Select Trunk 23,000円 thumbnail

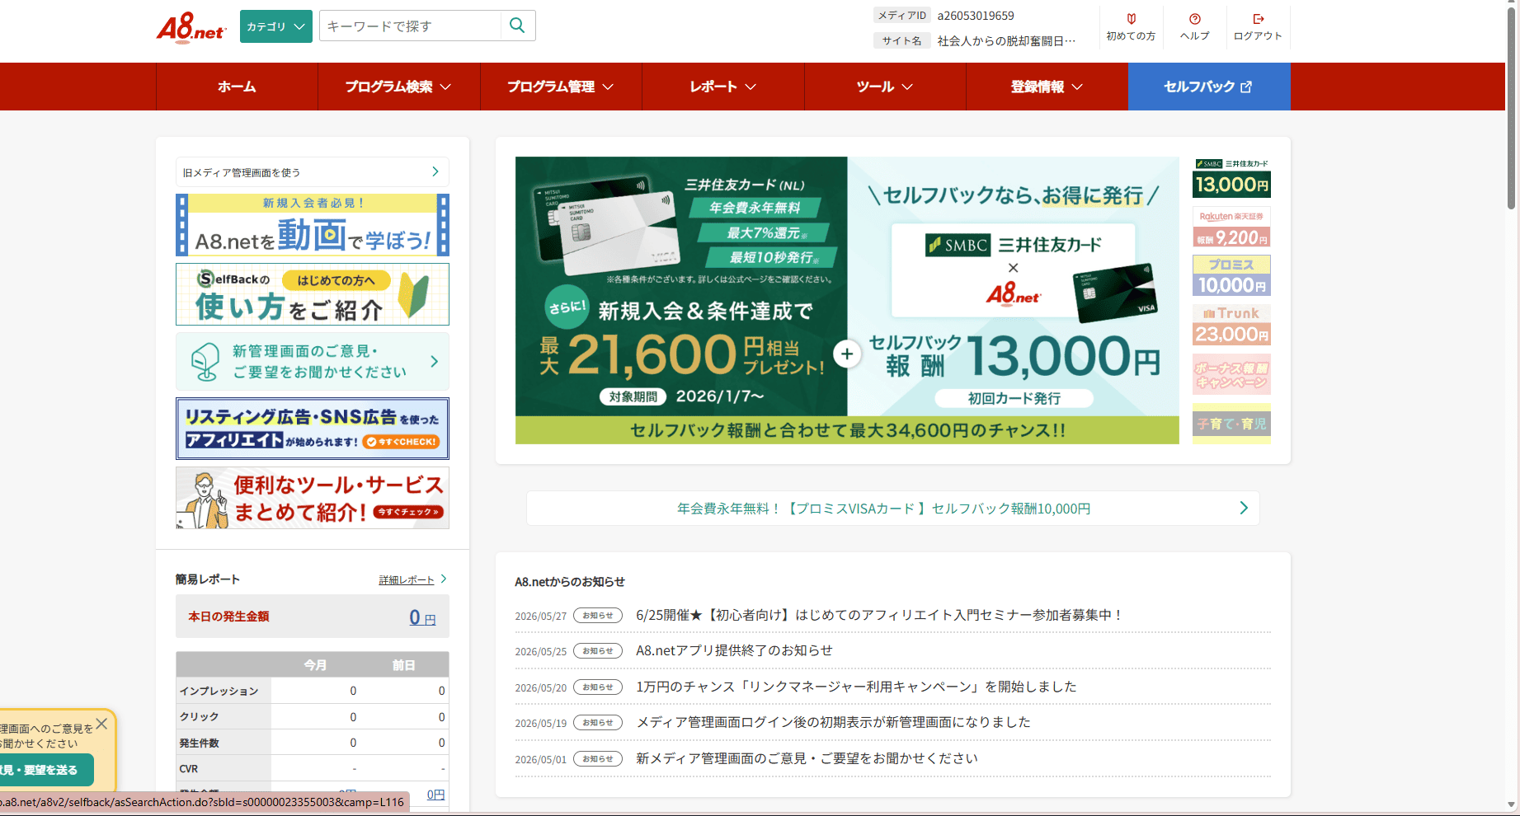coord(1231,325)
